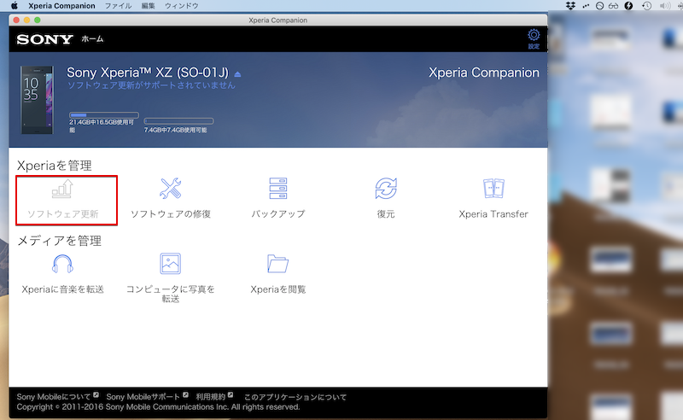Click the このアプリケーションについて link

coord(295,397)
